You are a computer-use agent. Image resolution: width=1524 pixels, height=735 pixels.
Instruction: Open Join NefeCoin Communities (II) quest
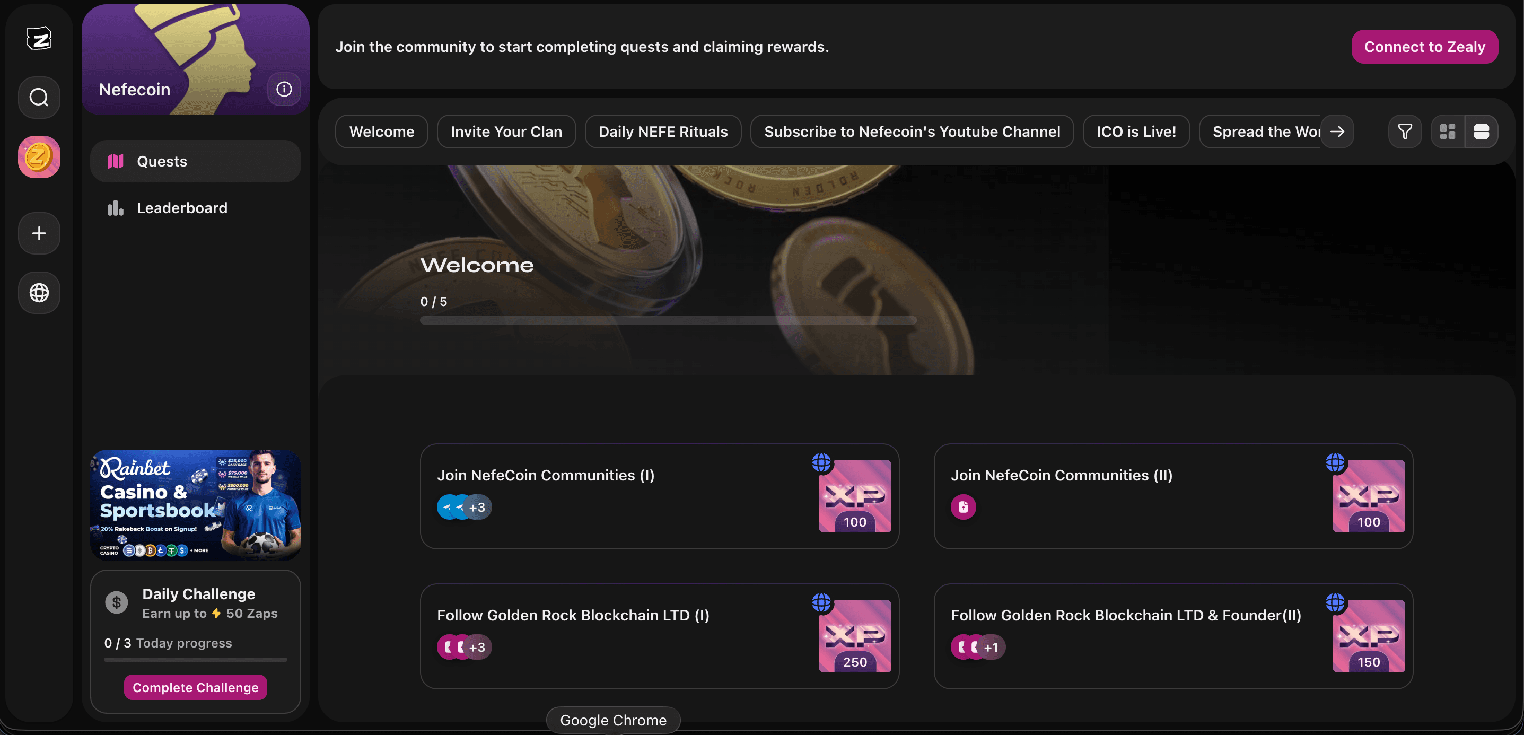point(1173,496)
